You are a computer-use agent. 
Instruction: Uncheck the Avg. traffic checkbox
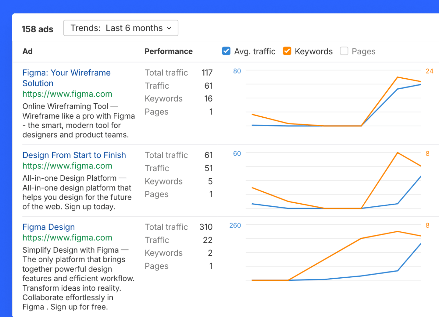click(226, 51)
